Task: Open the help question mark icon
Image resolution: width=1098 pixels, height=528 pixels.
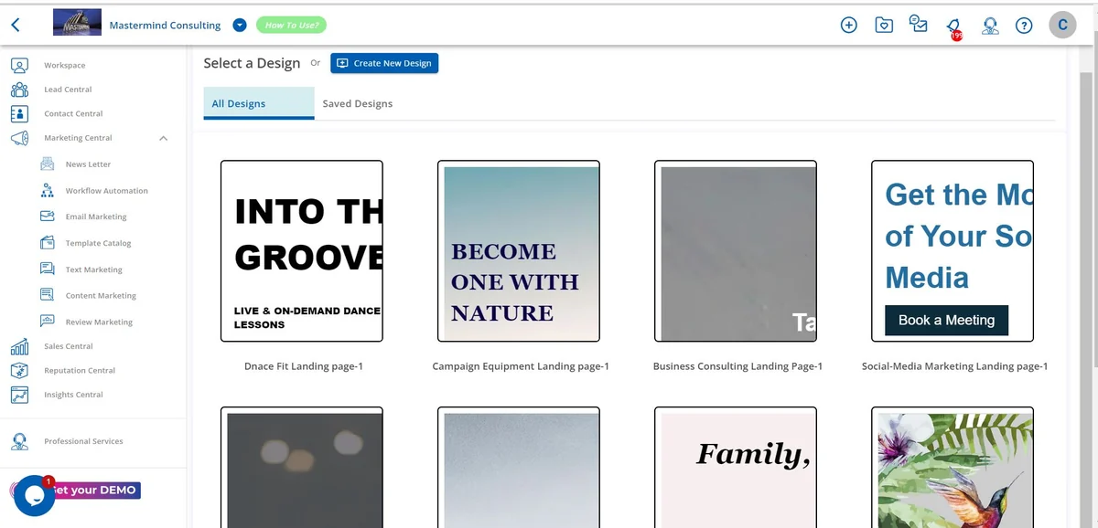Action: [x=1024, y=25]
